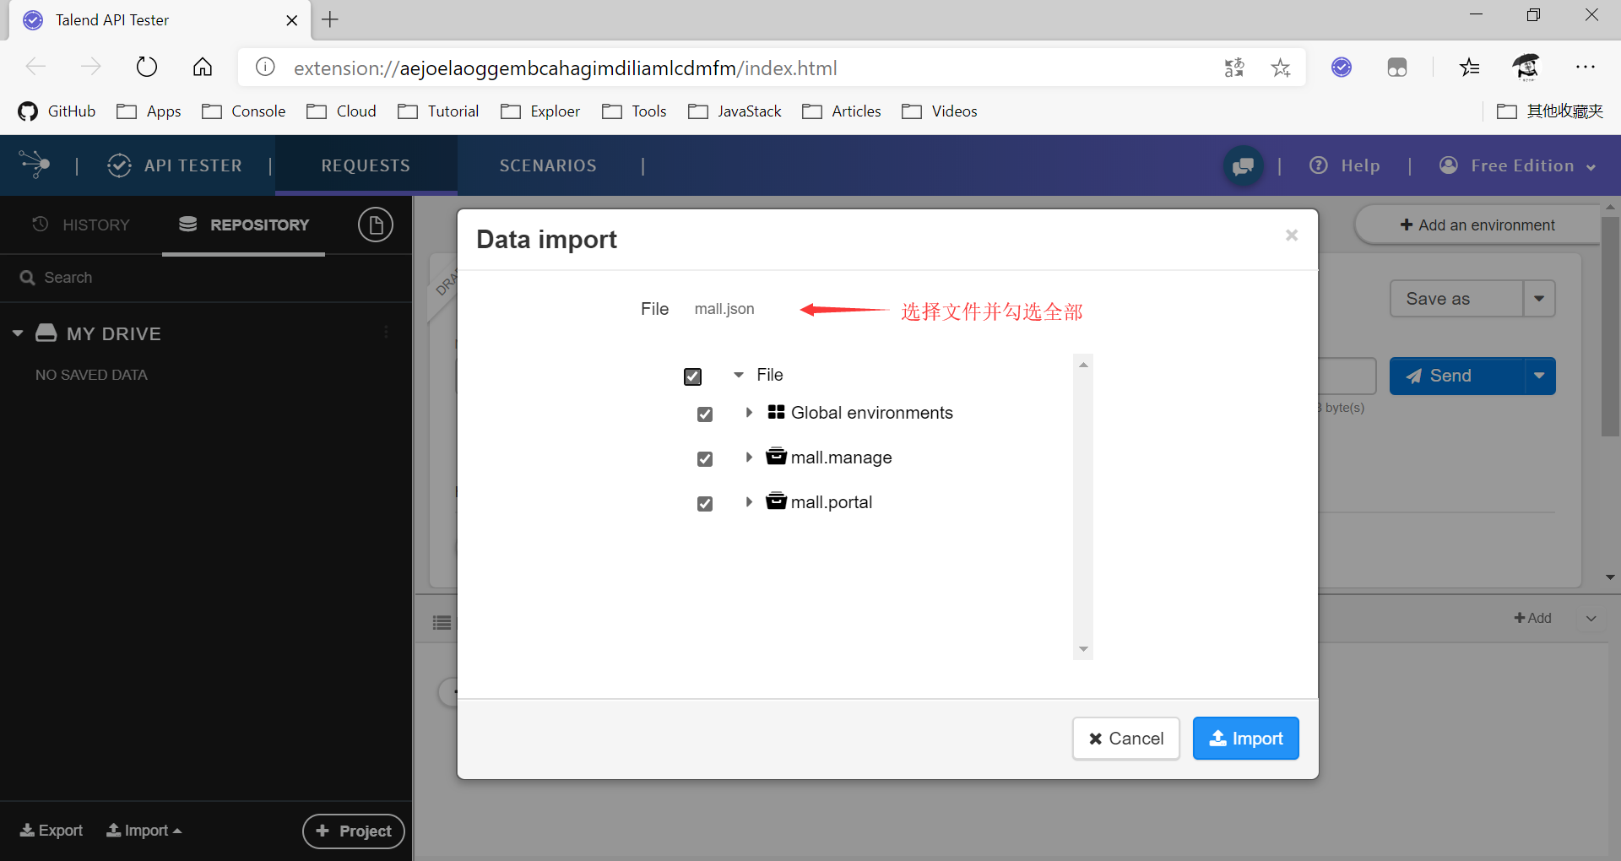Uncheck the top-level File checkbox

click(x=692, y=376)
